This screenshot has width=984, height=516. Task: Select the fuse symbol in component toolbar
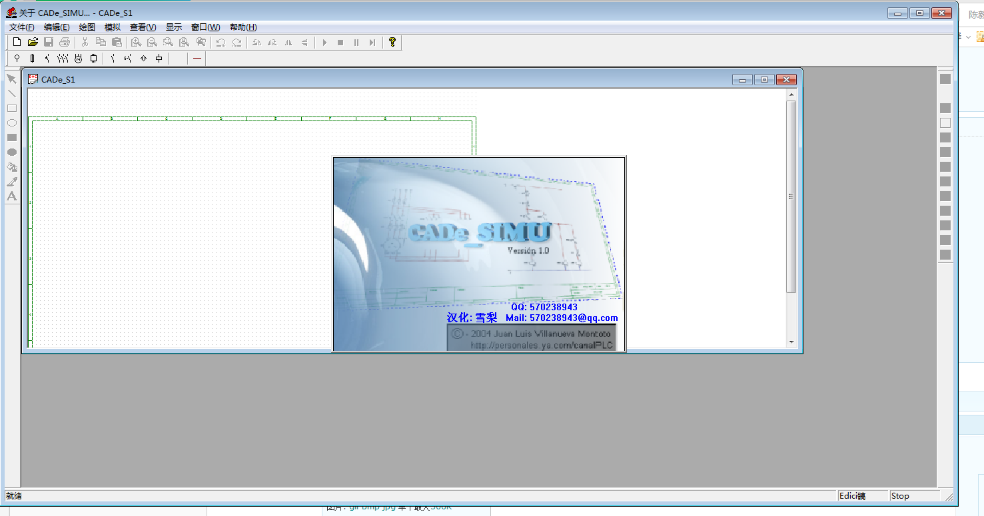tap(32, 59)
